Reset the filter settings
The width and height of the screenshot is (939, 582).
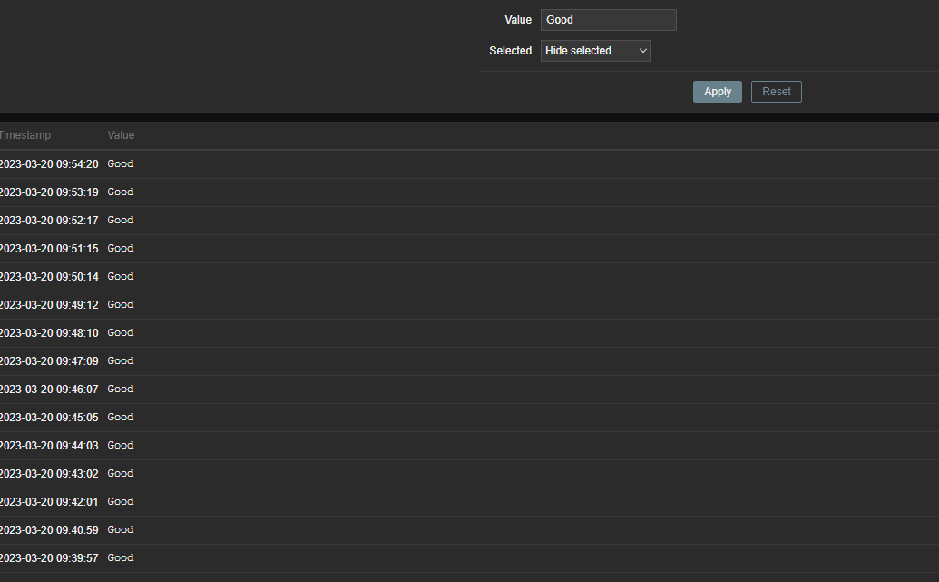click(776, 92)
